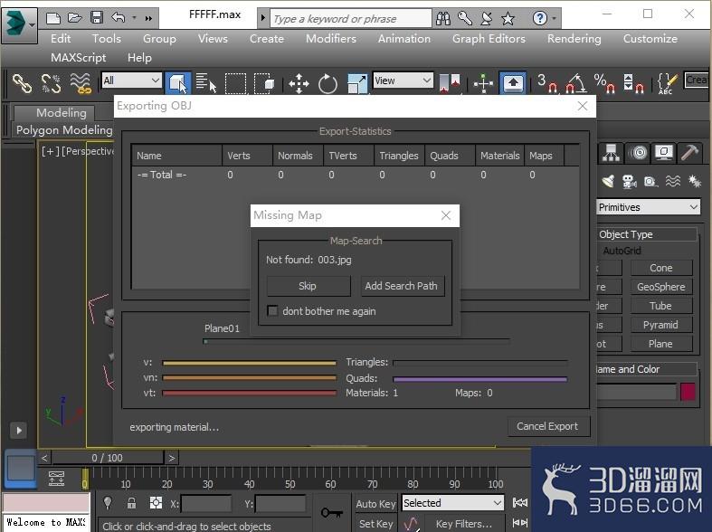The width and height of the screenshot is (712, 532).
Task: Click the Percent Snap toggle icon
Action: [x=605, y=83]
